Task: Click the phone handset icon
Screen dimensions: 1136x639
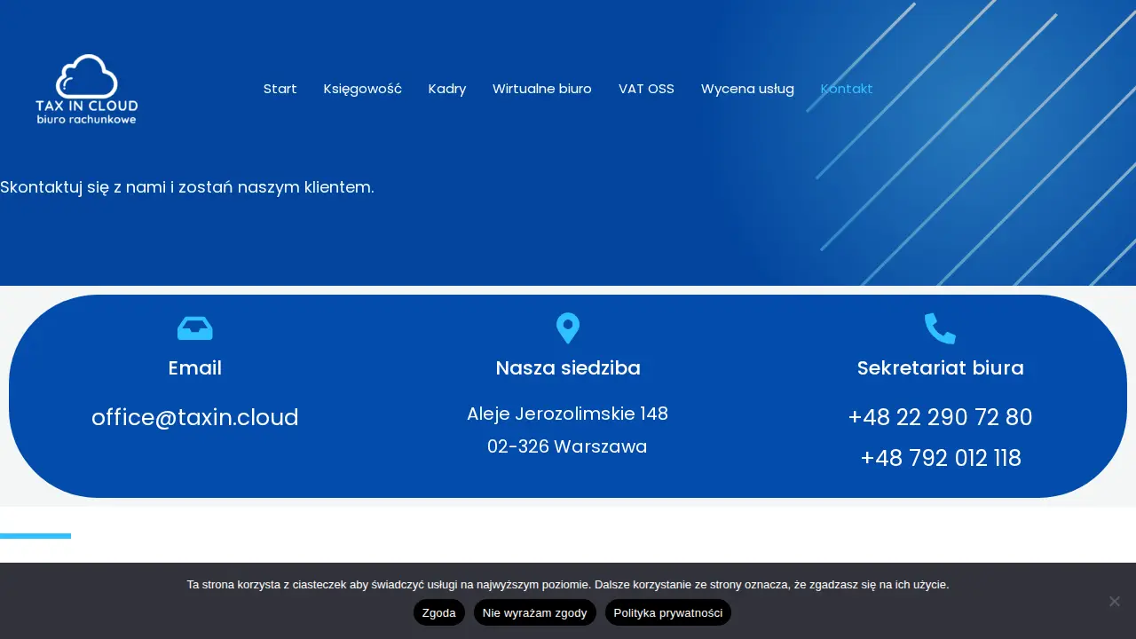Action: point(940,328)
